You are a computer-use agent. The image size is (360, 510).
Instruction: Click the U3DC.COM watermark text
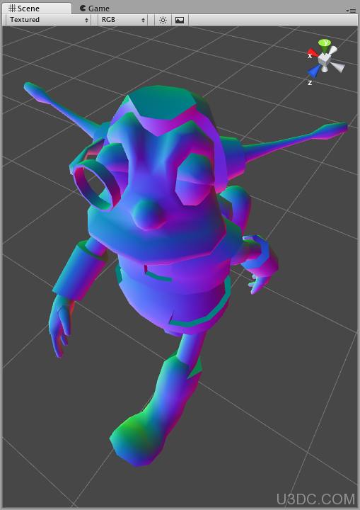(316, 499)
